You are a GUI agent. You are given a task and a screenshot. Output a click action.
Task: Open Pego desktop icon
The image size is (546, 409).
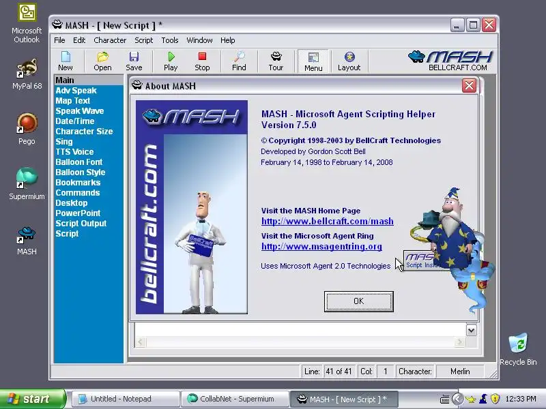point(27,129)
